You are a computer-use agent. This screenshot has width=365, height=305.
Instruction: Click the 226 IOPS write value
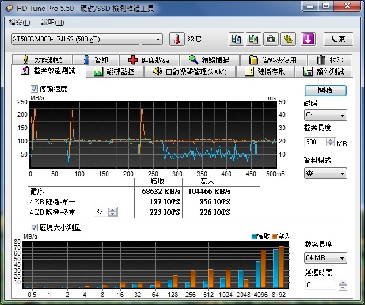[215, 212]
